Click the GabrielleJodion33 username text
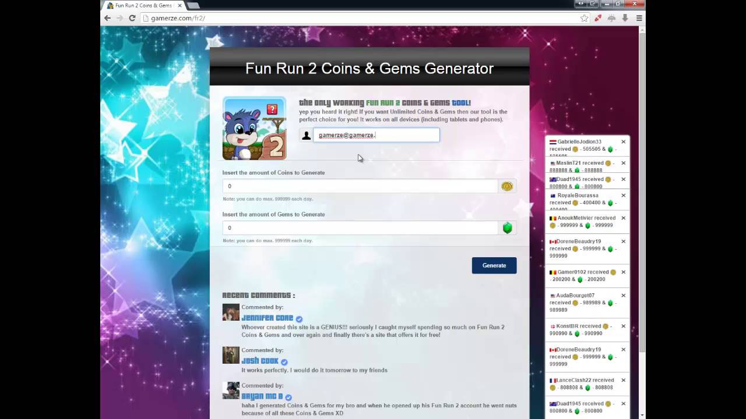Screen dimensions: 746x419 click(579, 142)
